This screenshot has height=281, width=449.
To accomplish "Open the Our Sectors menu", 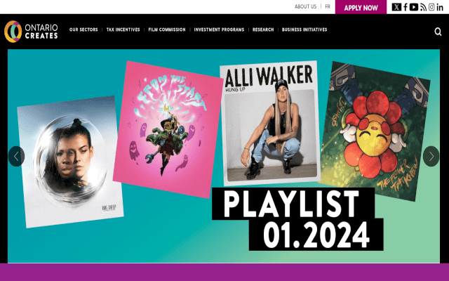I will pos(83,30).
